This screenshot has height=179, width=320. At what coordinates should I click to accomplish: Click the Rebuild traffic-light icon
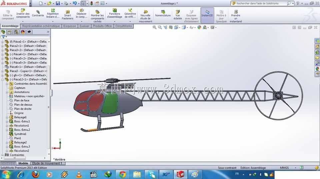92,3
